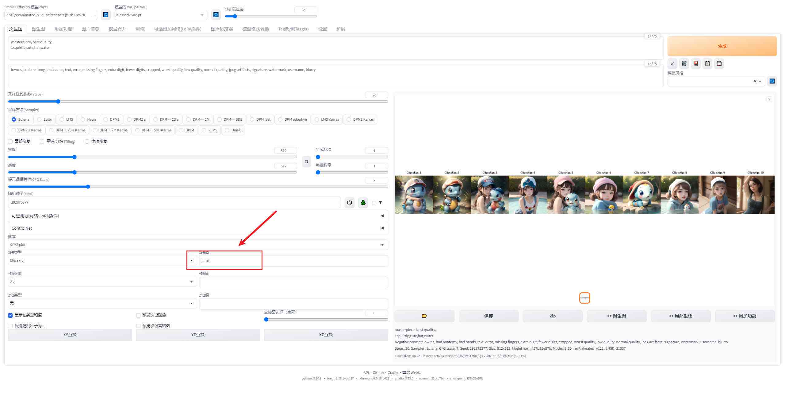The image size is (785, 408).
Task: Open the output folder icon button
Action: coord(424,316)
